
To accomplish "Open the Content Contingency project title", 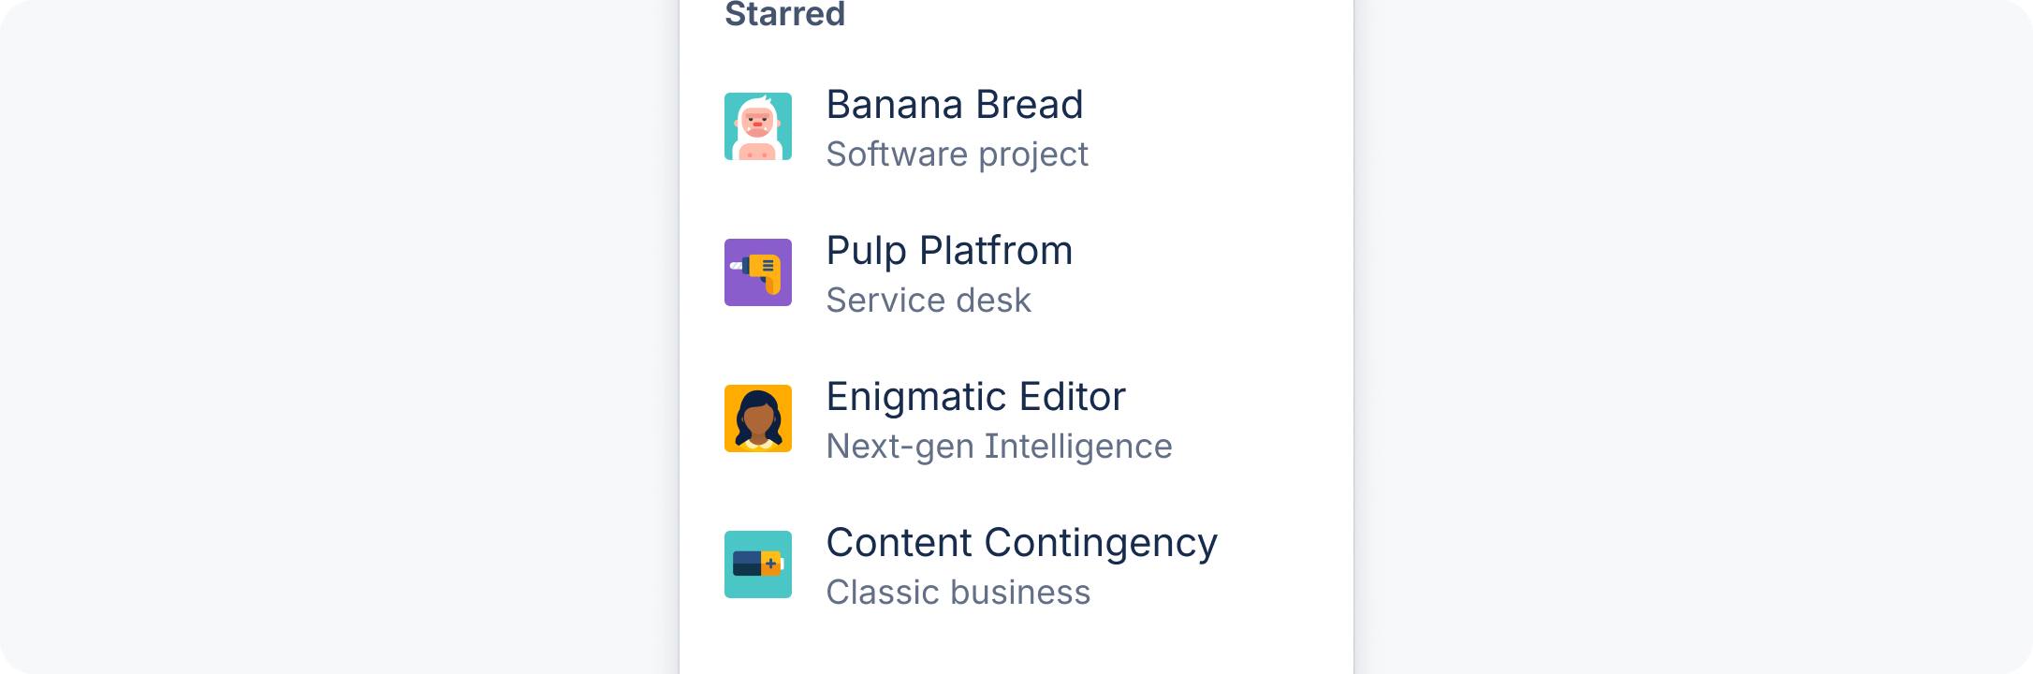I will click(x=1021, y=543).
